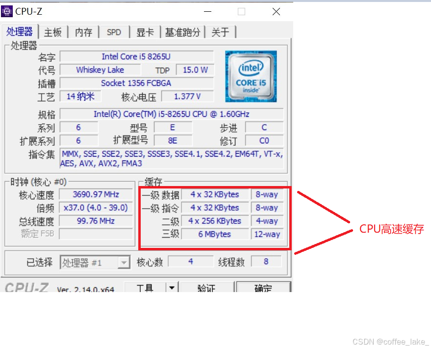Click the TDP value 15.0 W

coord(195,70)
